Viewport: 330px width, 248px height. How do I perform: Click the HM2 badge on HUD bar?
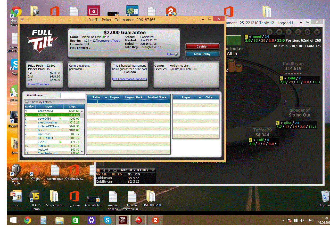[x=98, y=170]
